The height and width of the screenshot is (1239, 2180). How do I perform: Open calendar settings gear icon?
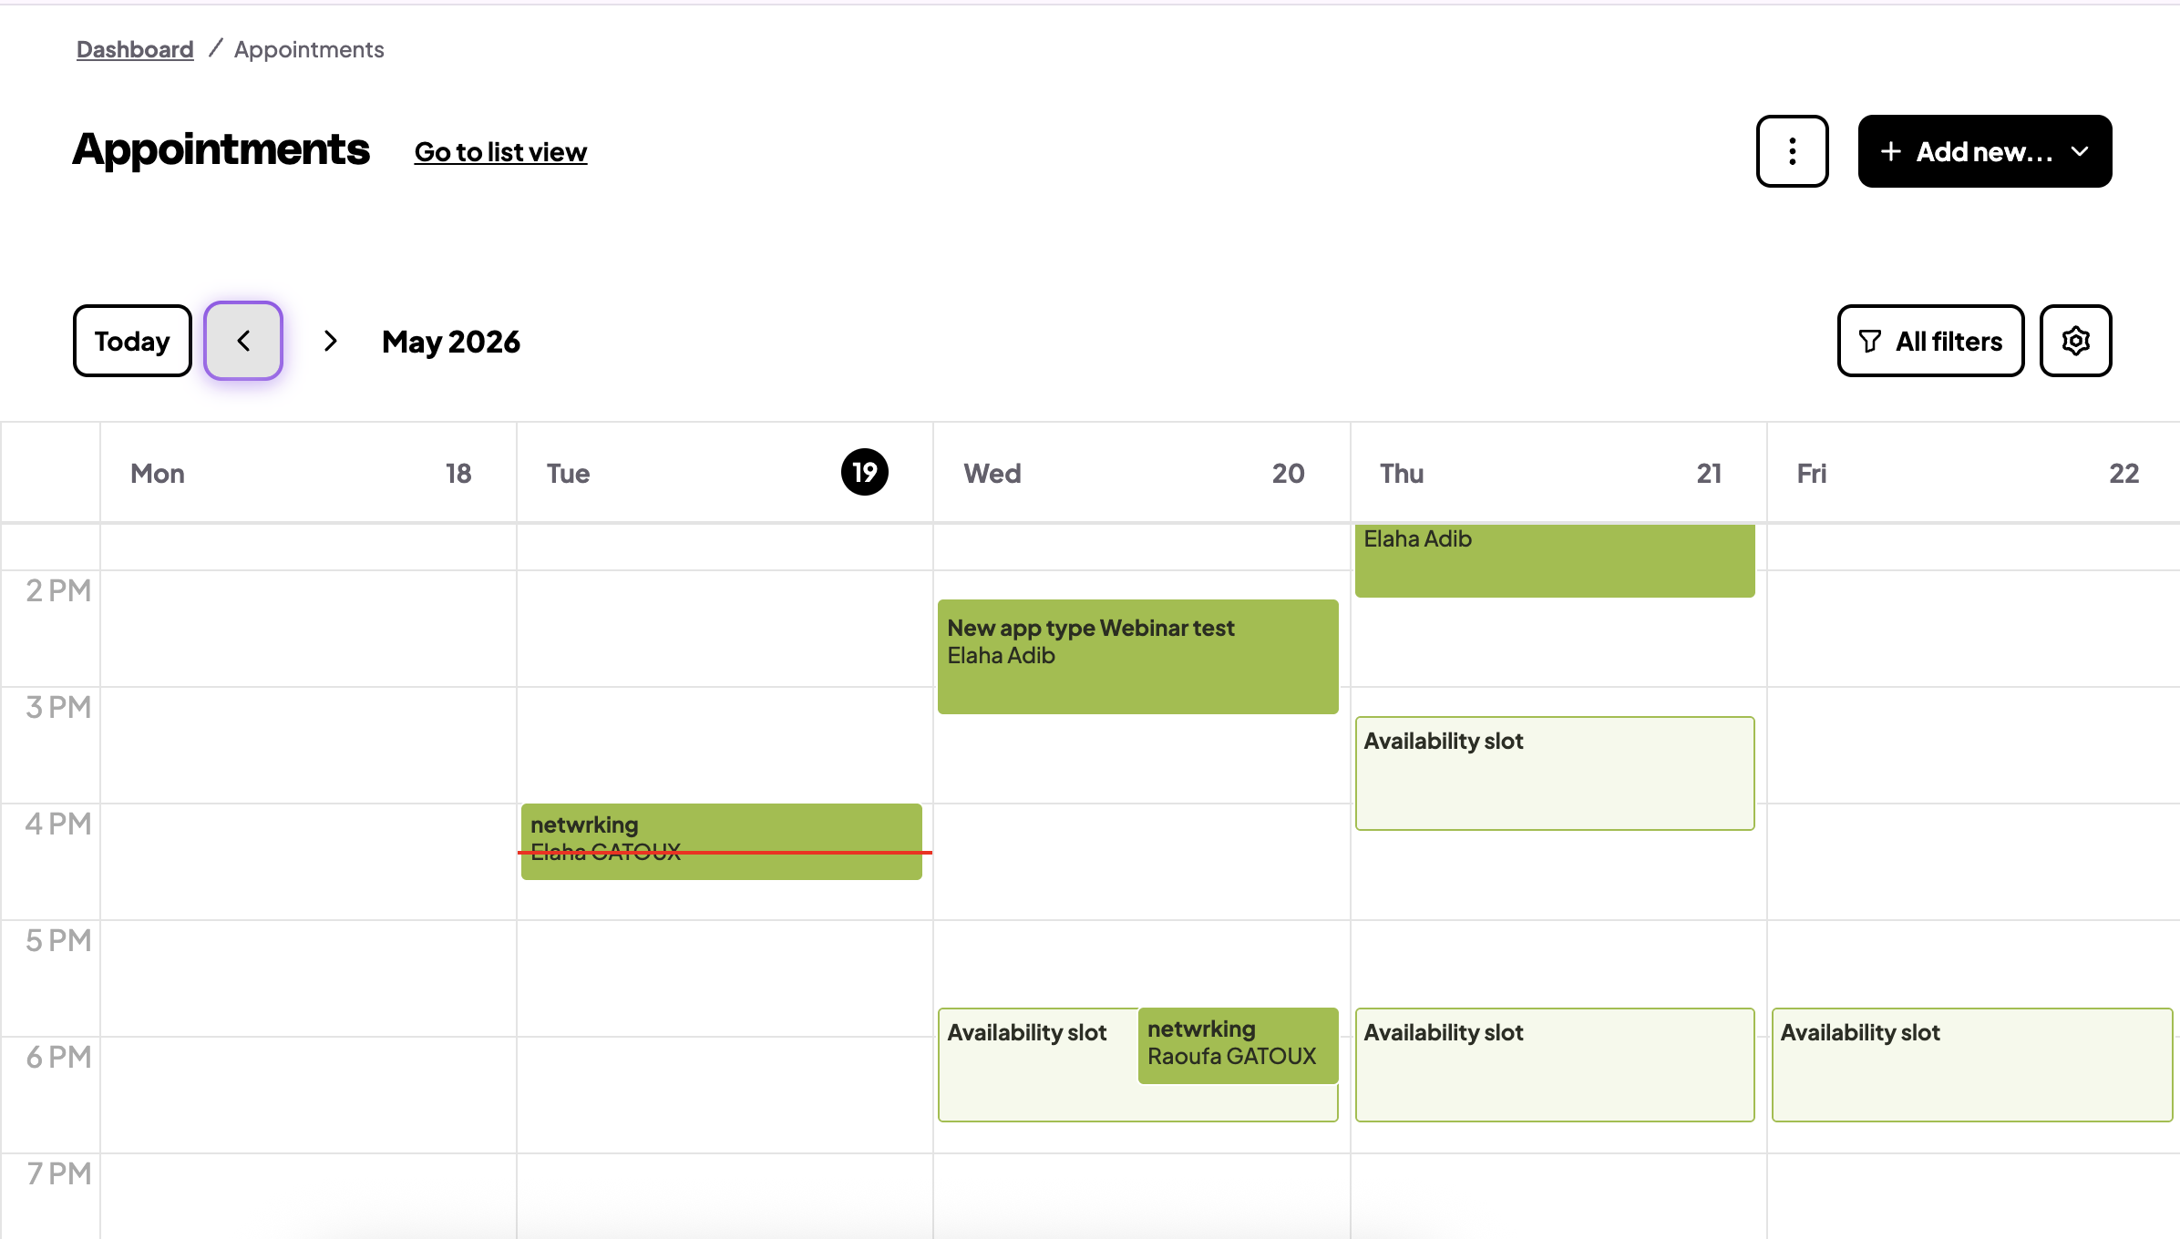click(x=2075, y=341)
